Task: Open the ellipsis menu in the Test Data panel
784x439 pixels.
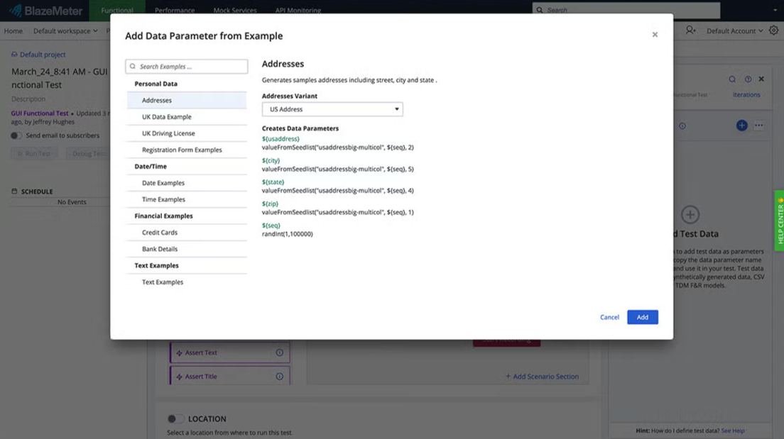Action: tap(759, 126)
